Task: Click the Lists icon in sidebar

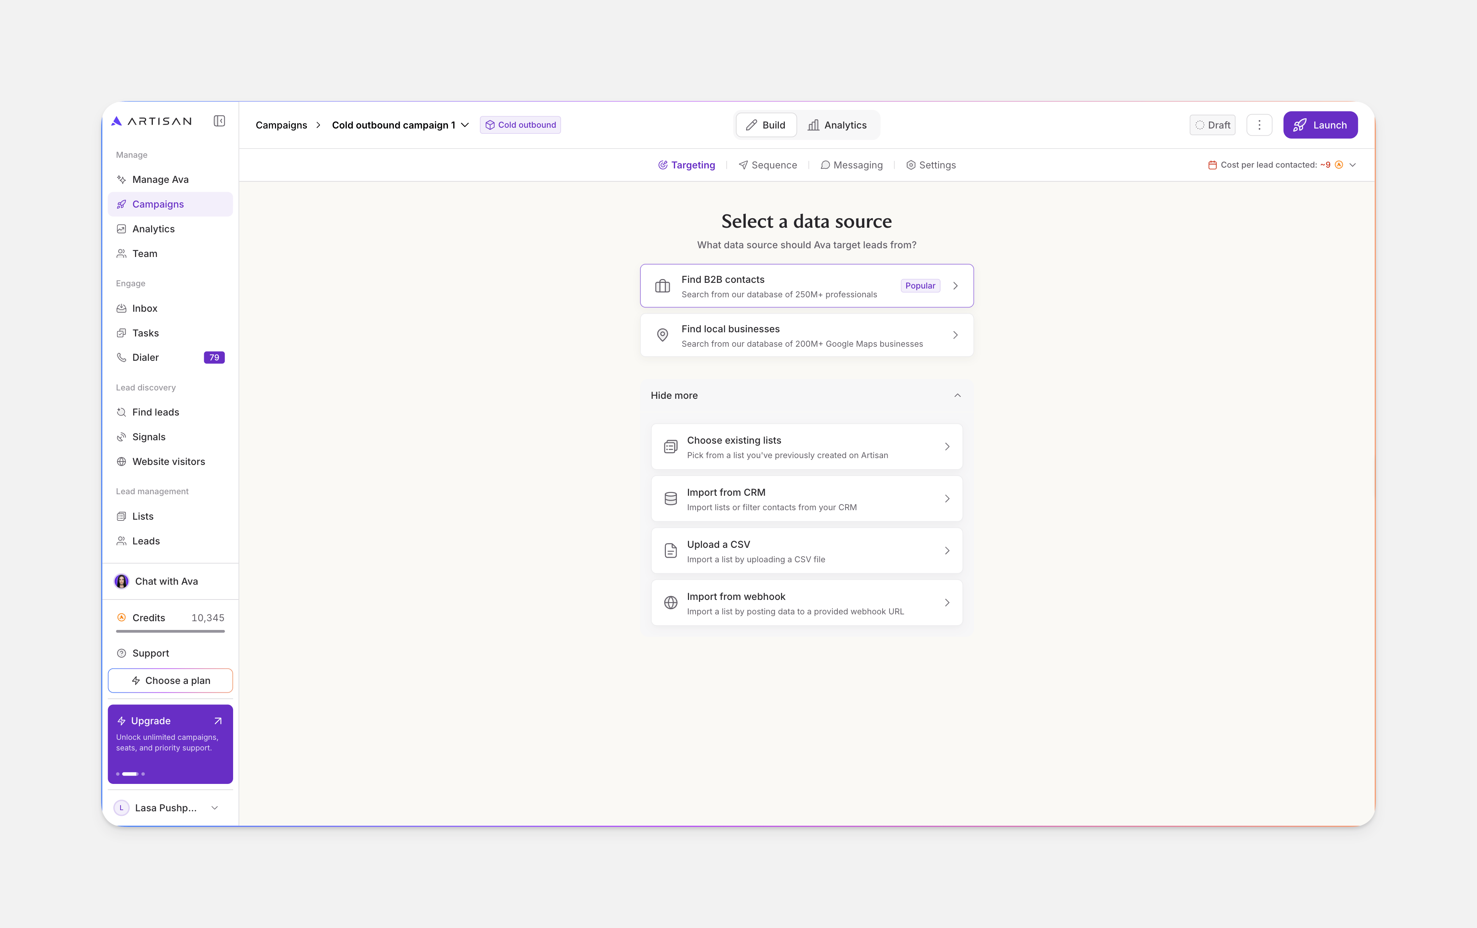Action: click(121, 516)
